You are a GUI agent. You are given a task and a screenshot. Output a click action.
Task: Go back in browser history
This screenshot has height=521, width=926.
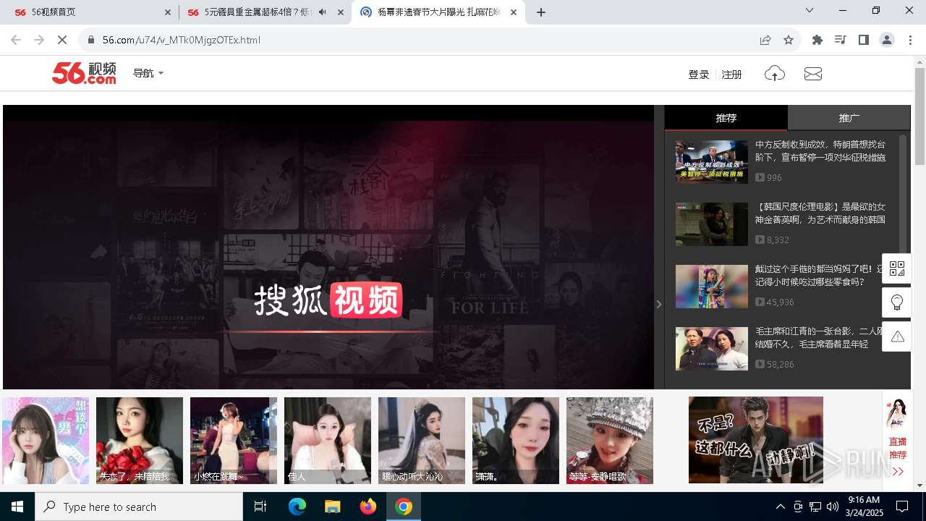(16, 40)
